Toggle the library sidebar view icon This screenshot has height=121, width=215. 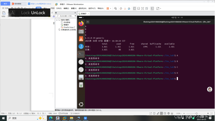click(135, 8)
